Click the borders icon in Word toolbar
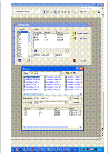 (89, 12)
